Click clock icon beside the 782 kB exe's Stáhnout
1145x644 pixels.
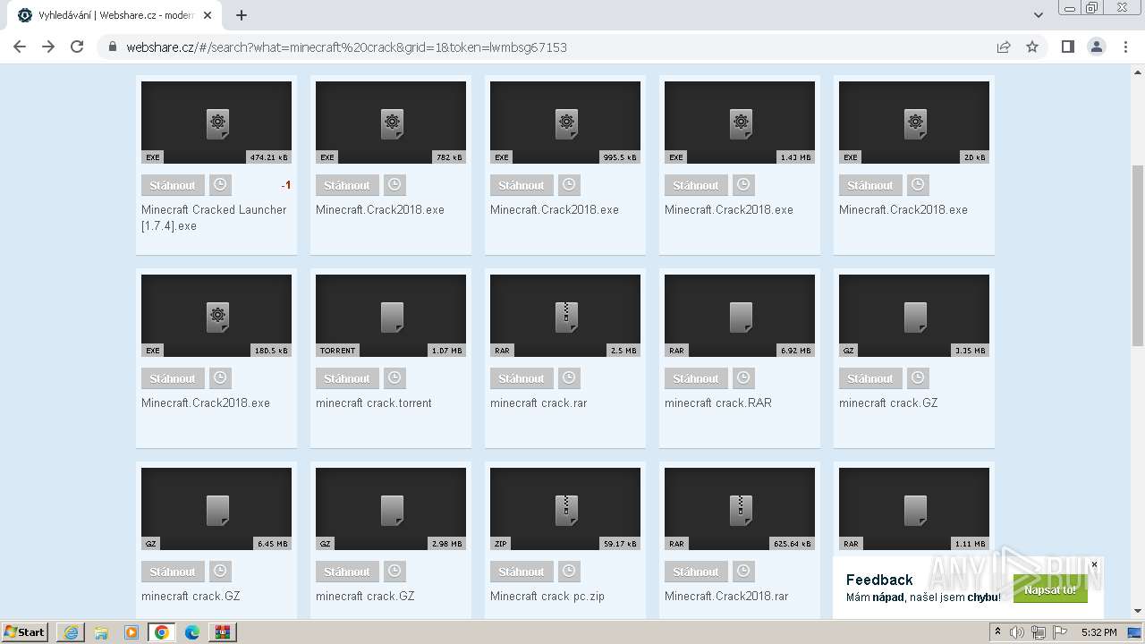[x=394, y=185]
